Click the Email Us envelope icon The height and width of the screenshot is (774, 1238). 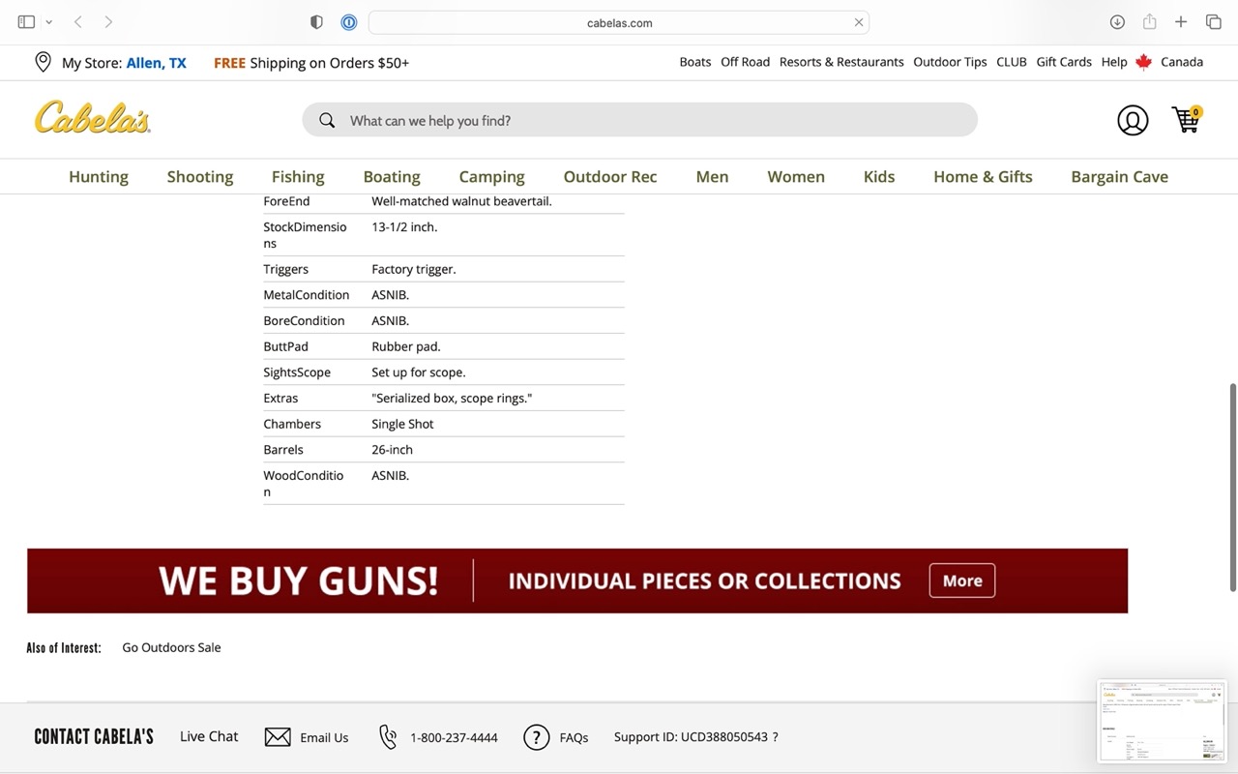[278, 737]
